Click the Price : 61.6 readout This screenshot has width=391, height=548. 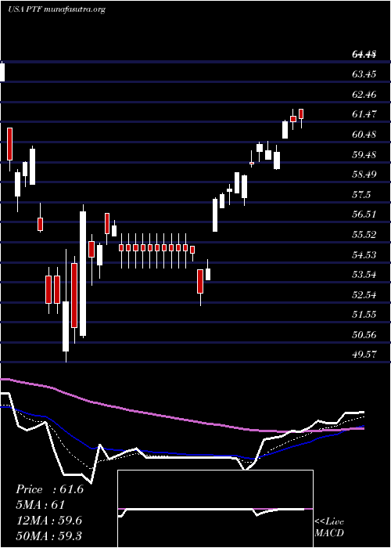[49, 489]
